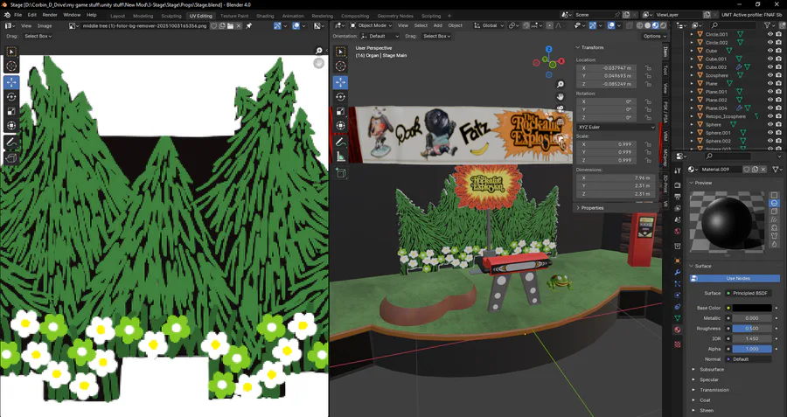Select the Rotate tool in the 3D viewport
The width and height of the screenshot is (787, 417).
click(340, 97)
